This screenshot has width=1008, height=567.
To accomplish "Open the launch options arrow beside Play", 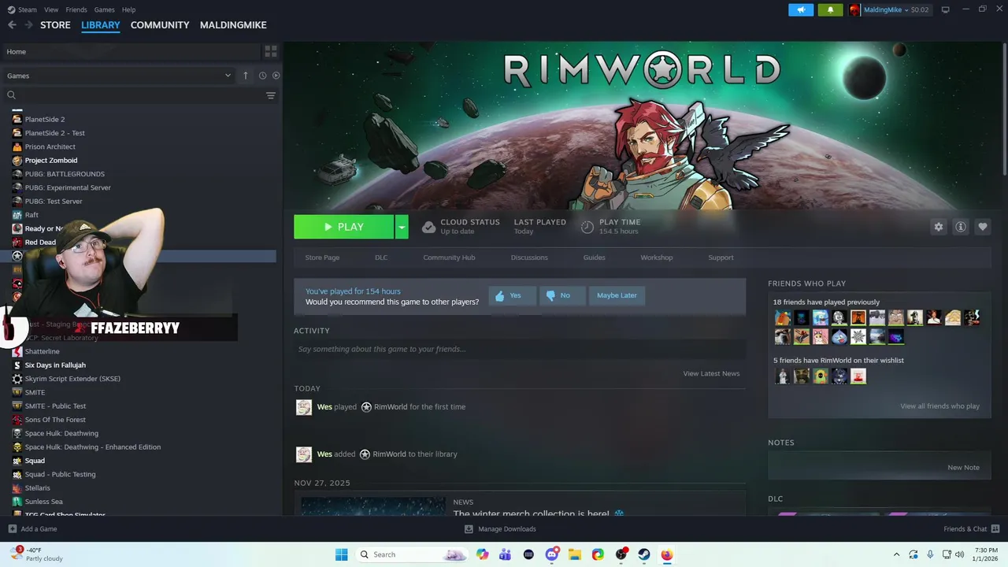I will pos(402,227).
